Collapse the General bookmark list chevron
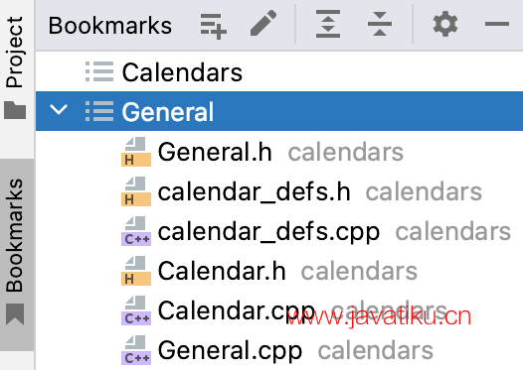Viewport: 523px width, 370px height. pos(59,109)
